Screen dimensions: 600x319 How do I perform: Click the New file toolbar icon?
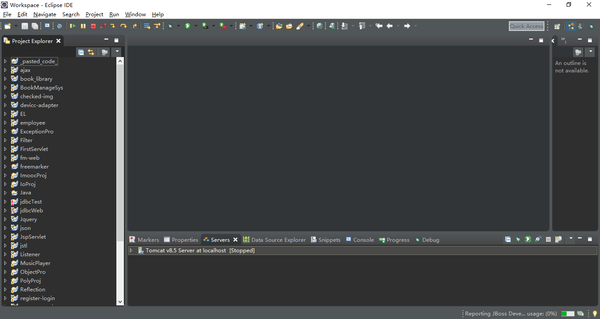(7, 26)
